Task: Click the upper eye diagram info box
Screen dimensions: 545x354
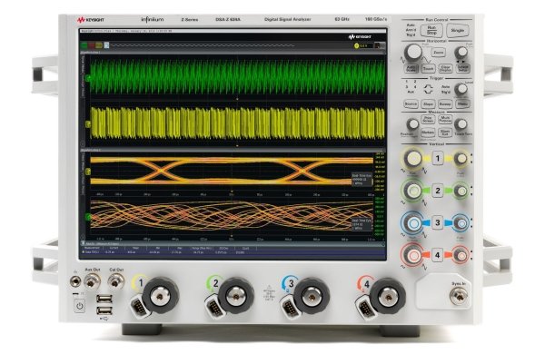Action: (362, 180)
